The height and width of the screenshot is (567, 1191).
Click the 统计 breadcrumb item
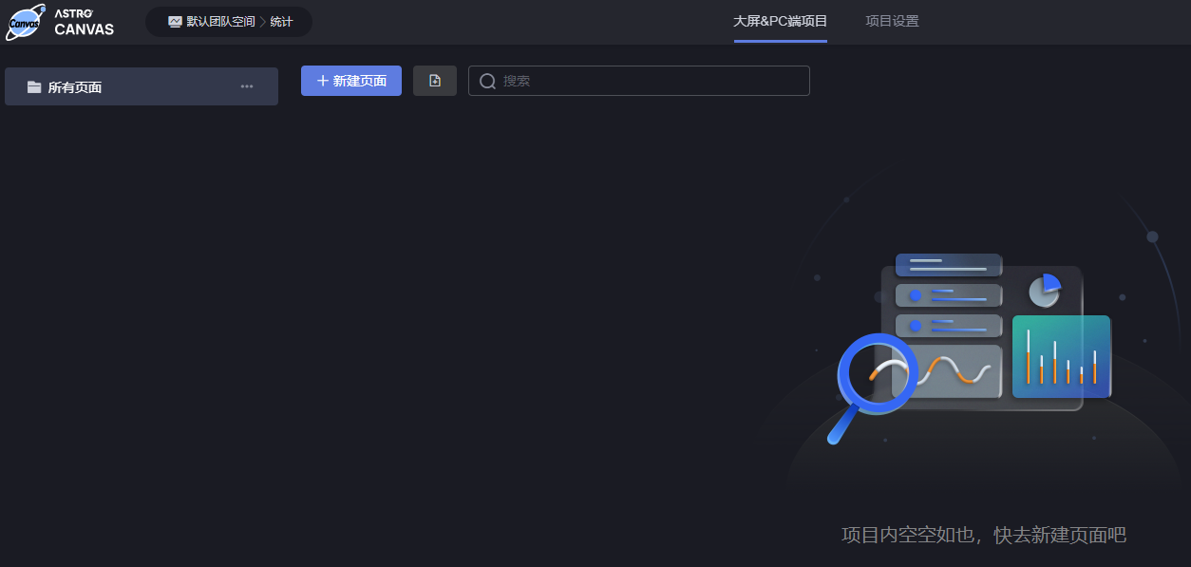(x=281, y=22)
